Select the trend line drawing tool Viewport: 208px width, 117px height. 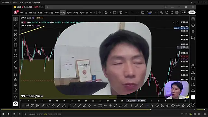(x=16, y=24)
